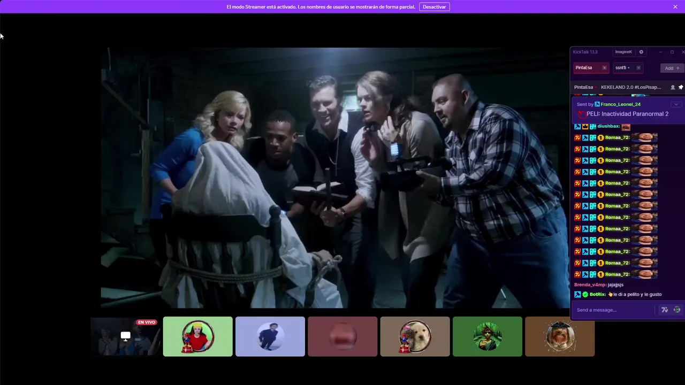Open Franco_Leonel_24 profile in pinned message
Screen dimensions: 685x385
[620, 104]
